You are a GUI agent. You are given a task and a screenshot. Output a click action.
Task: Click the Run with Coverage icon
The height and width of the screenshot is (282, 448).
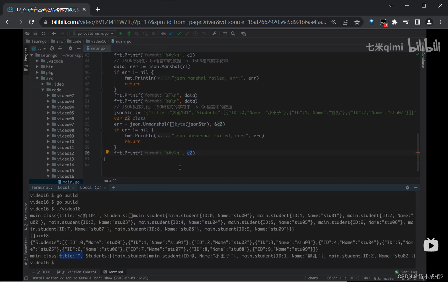[137, 34]
